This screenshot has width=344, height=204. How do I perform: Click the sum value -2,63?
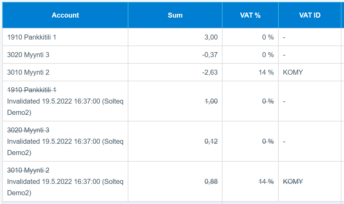(210, 72)
